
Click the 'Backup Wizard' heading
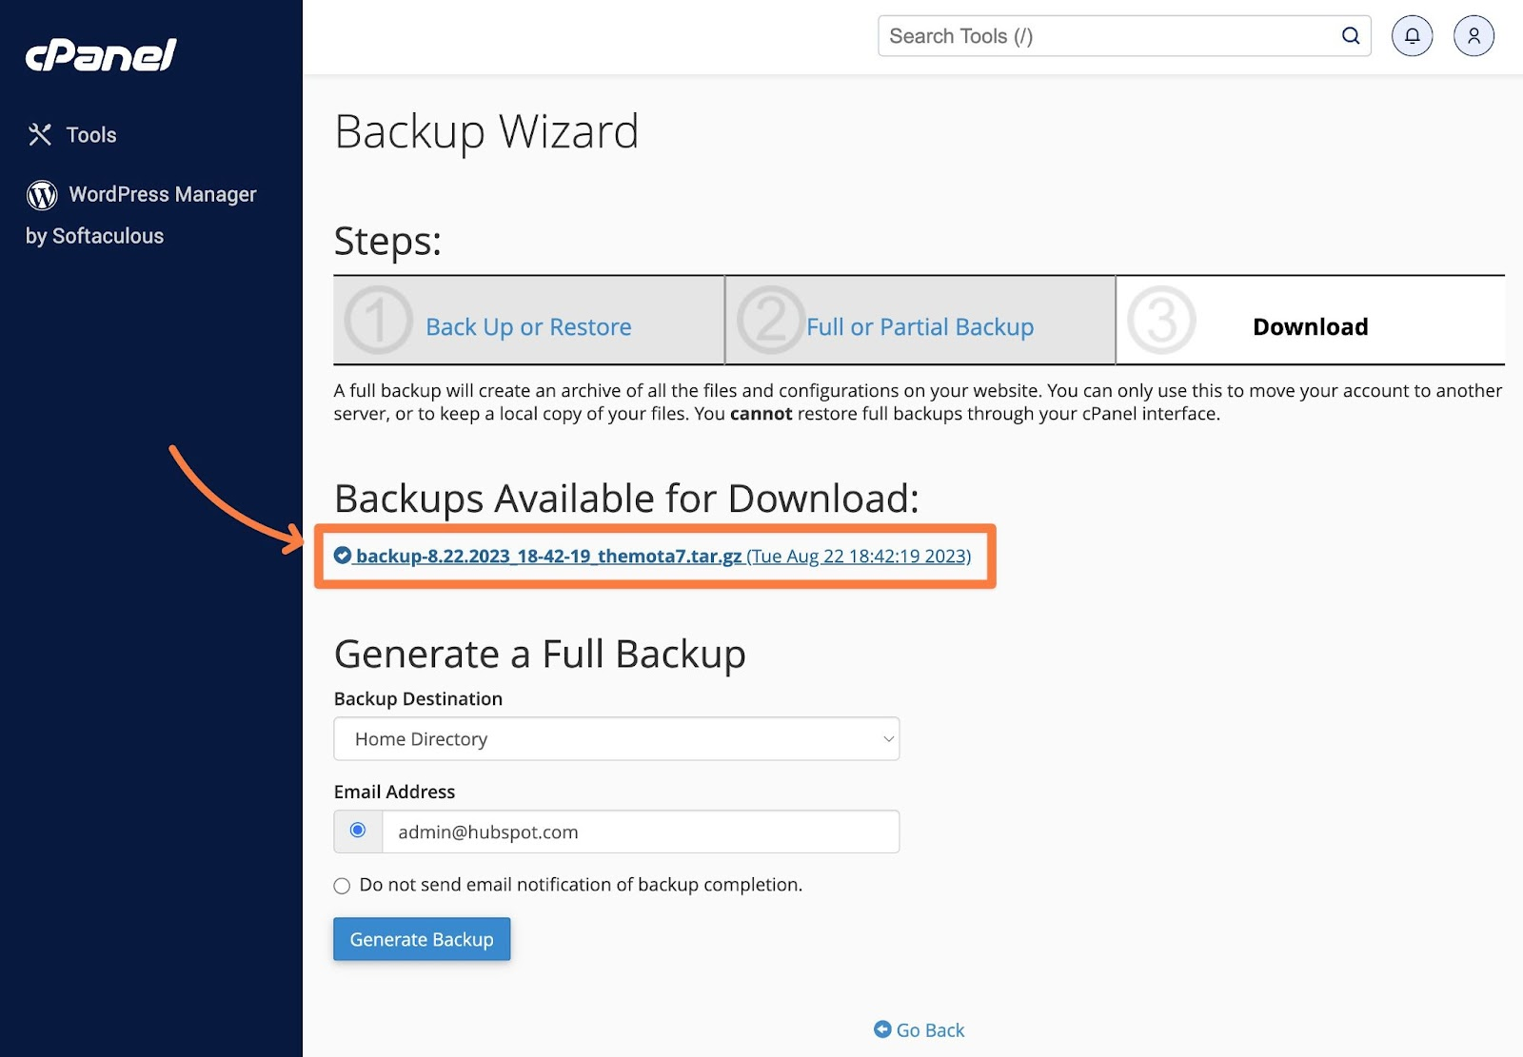[486, 132]
